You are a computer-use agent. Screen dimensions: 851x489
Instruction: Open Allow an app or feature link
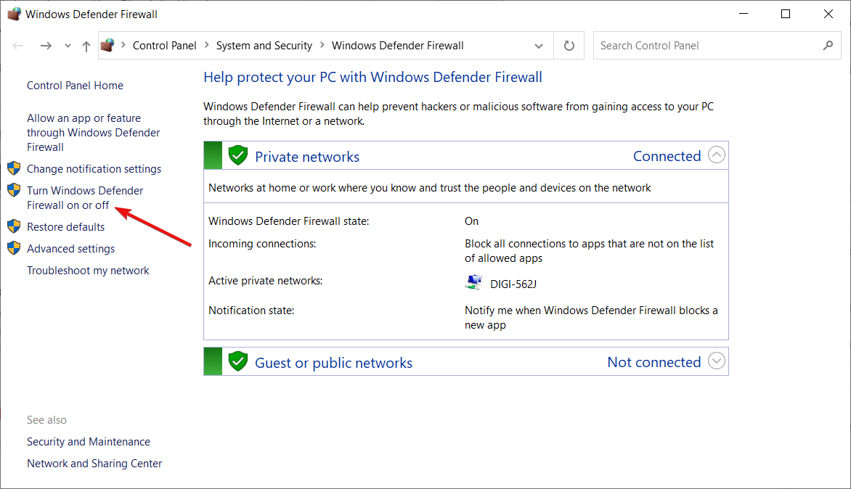(x=94, y=133)
